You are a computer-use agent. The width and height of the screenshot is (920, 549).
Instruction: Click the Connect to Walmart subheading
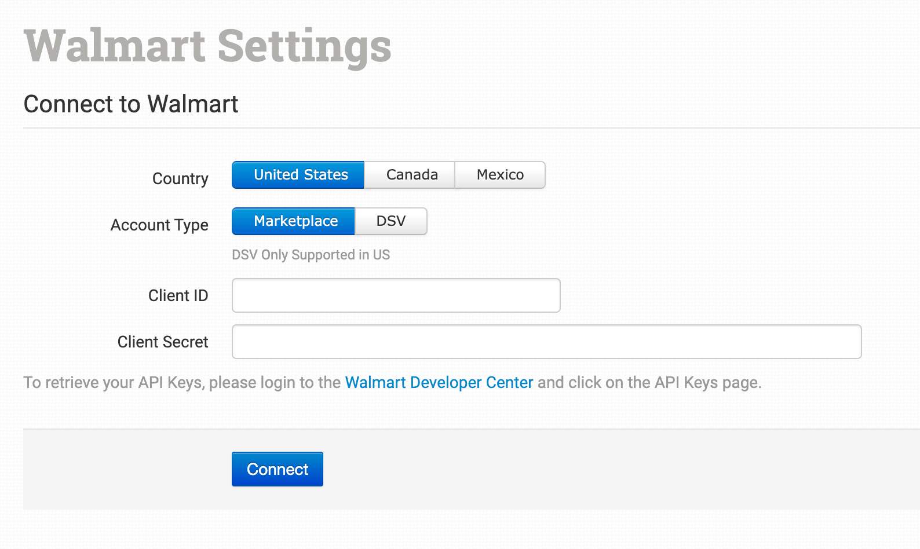[131, 104]
